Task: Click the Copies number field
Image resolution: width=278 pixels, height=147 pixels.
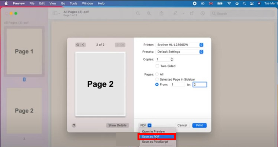Action: pyautogui.click(x=163, y=59)
